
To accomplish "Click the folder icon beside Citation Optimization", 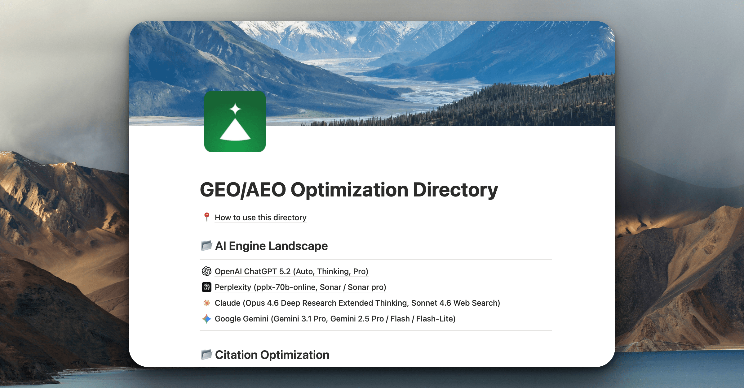I will (x=206, y=355).
